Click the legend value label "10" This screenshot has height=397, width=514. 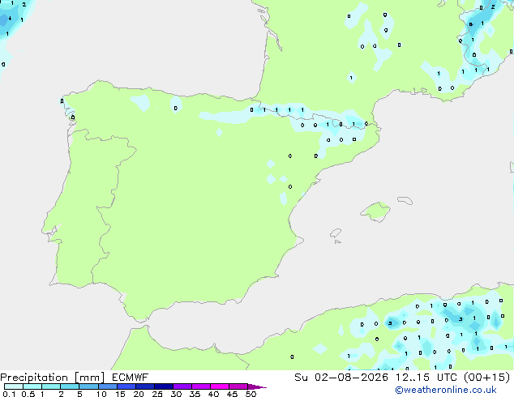pos(101,394)
